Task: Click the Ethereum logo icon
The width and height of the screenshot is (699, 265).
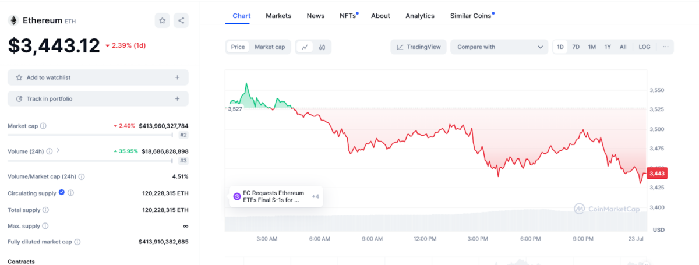Action: tap(12, 20)
